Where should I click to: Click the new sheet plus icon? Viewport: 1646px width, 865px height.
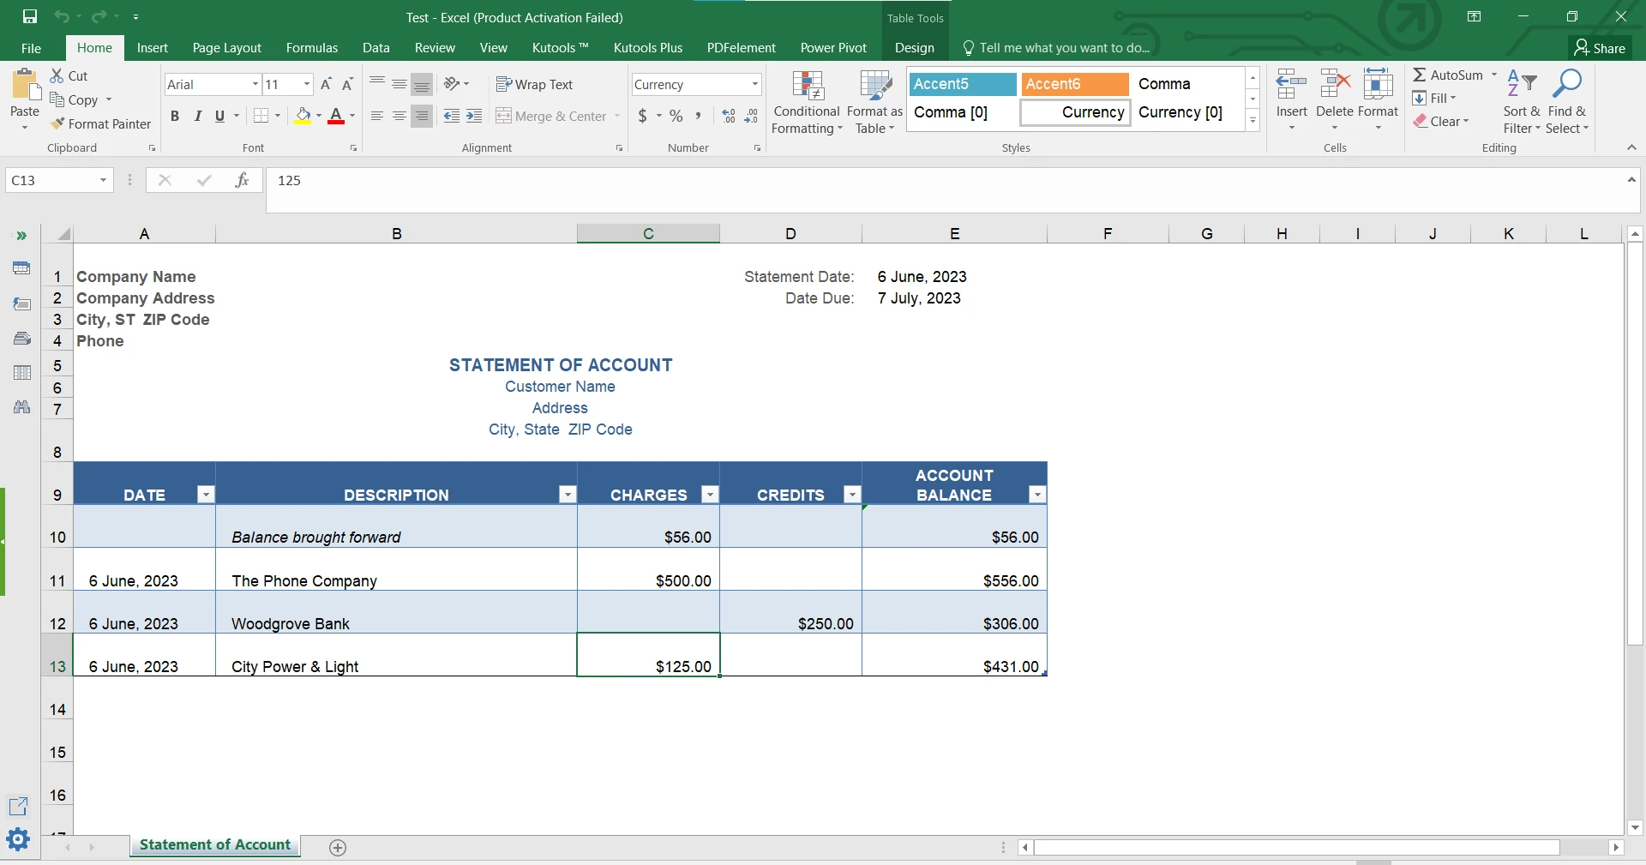338,847
